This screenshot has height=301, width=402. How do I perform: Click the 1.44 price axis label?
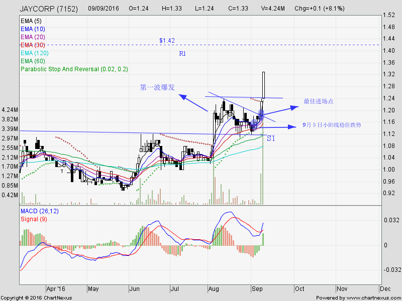(x=388, y=39)
